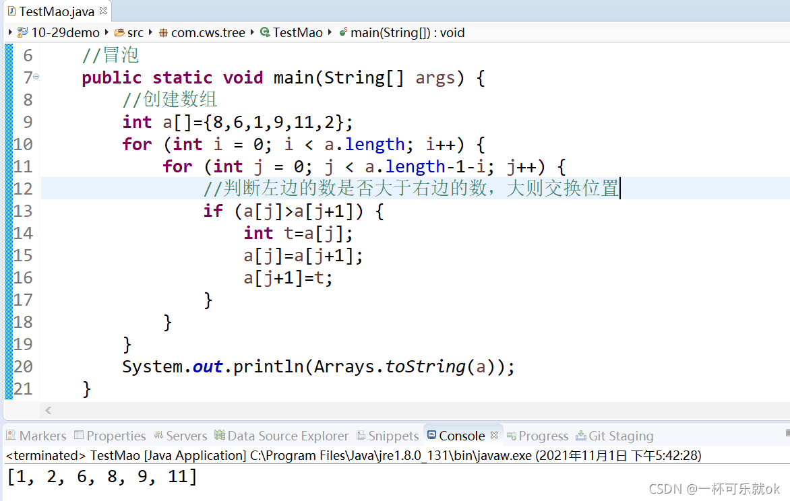Click the inner 'for (int j = 0' loop line
790x501 pixels.
pyautogui.click(x=364, y=167)
